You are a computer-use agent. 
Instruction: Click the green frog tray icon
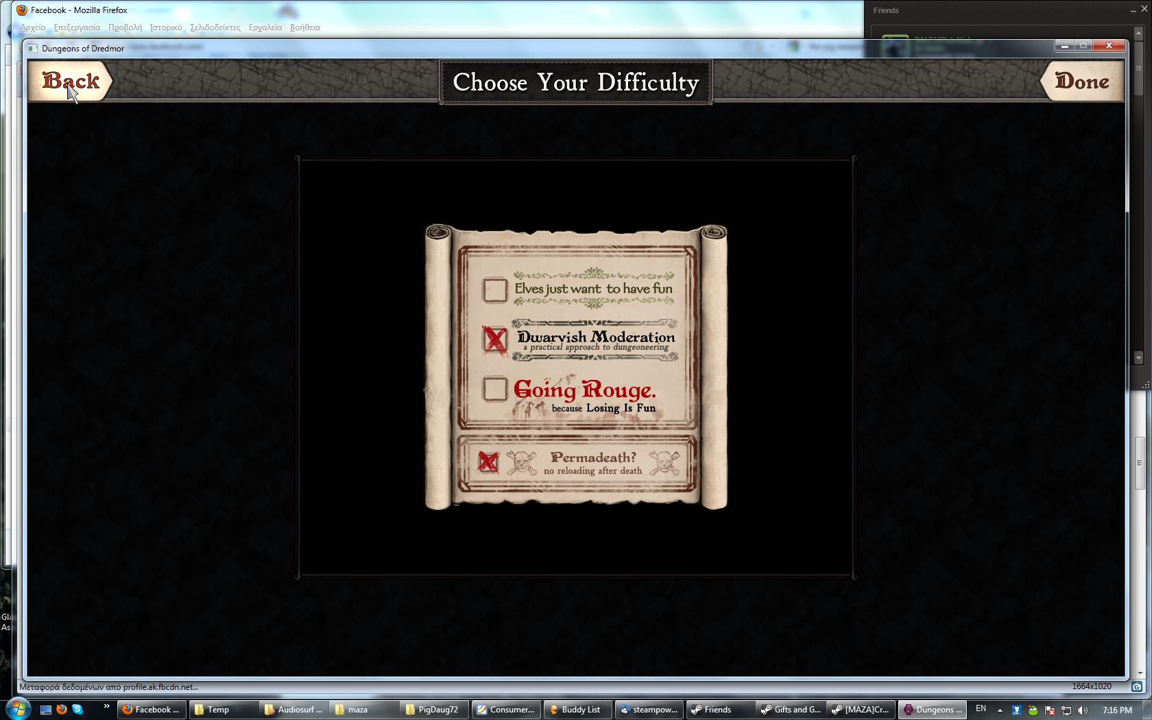1033,710
